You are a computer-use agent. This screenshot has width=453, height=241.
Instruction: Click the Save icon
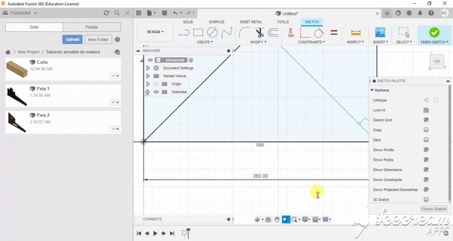165,13
